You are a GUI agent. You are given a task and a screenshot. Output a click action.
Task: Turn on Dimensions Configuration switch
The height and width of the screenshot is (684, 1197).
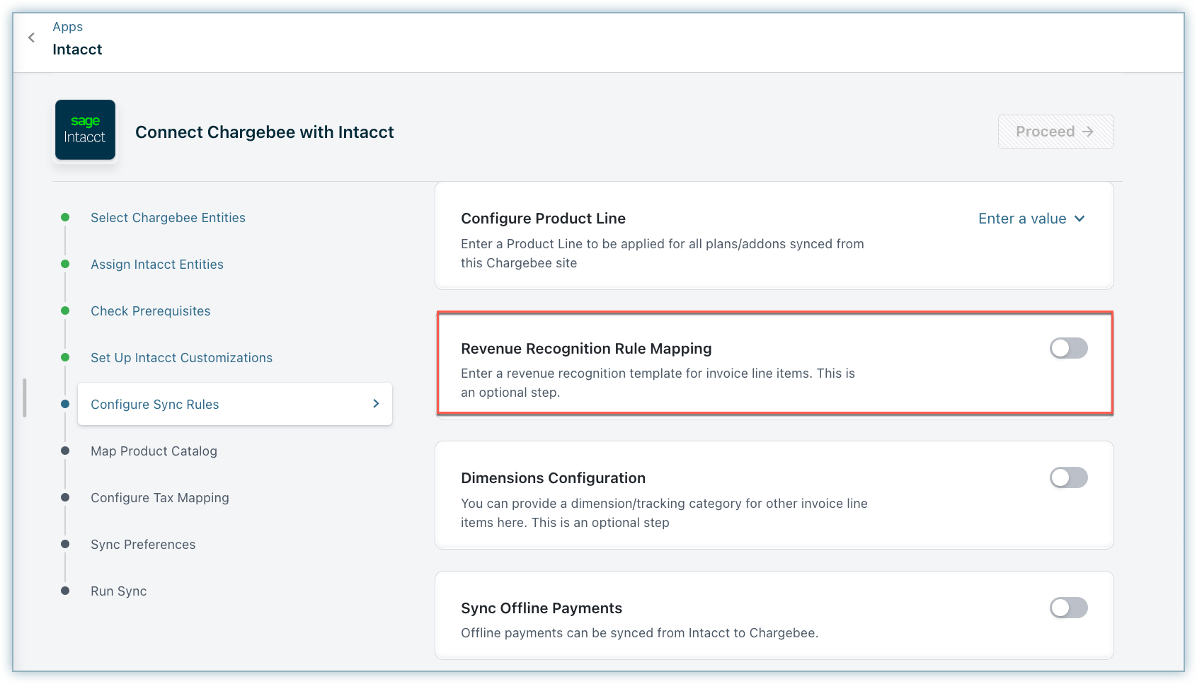click(x=1068, y=478)
